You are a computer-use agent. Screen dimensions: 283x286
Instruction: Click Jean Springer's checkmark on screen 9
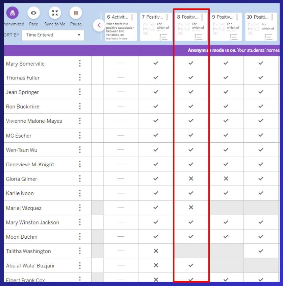coord(226,92)
